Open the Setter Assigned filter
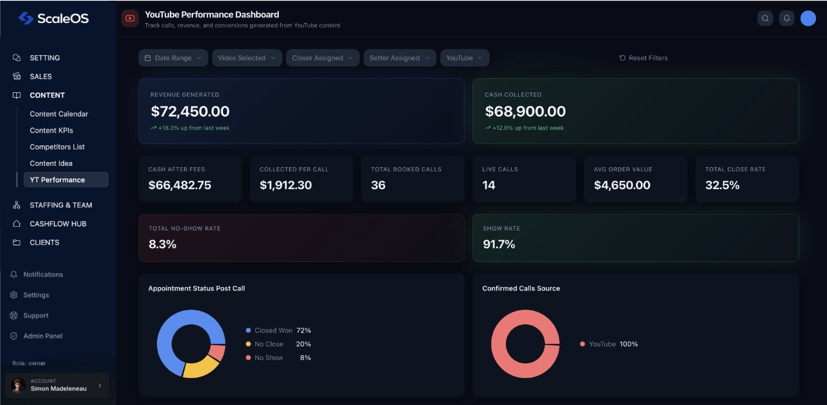The image size is (827, 405). pyautogui.click(x=399, y=58)
